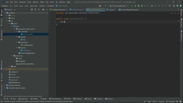Run CarstoreApplication with the green play icon
The image size is (183, 103).
tap(132, 6)
